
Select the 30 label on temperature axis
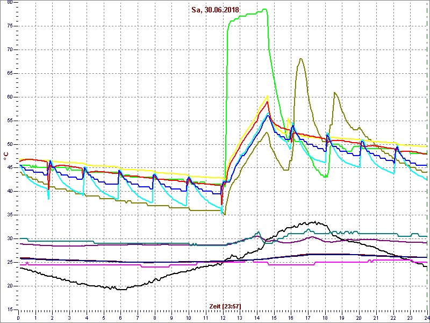click(9, 239)
